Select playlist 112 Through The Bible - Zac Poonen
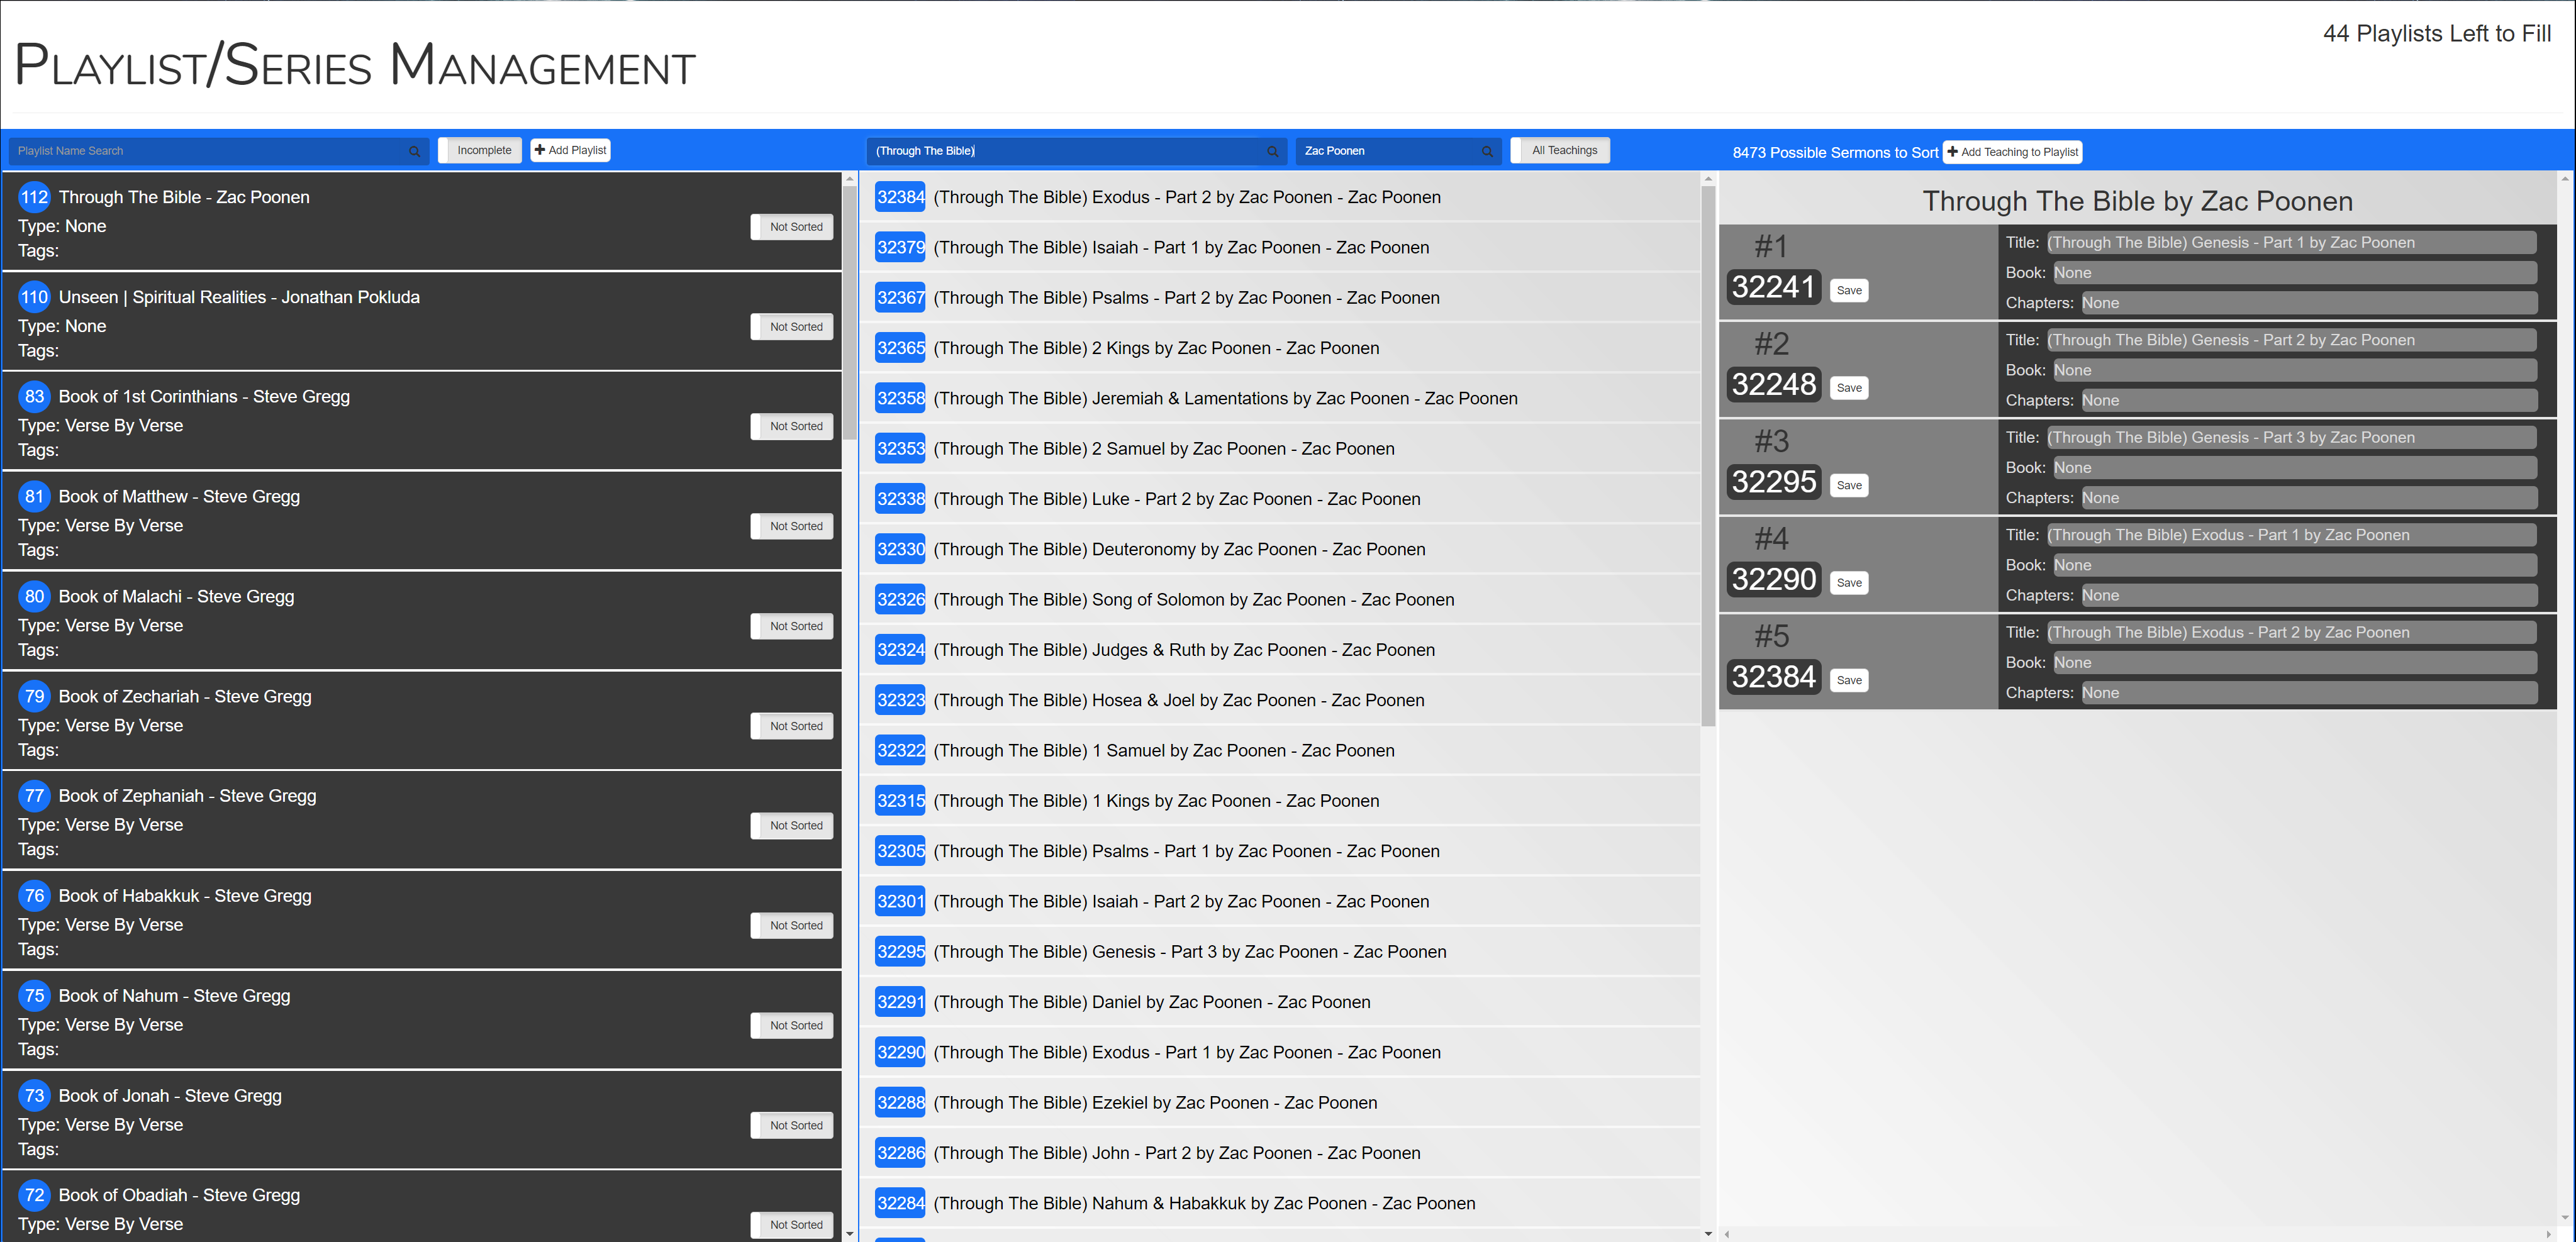Viewport: 2576px width, 1242px height. point(421,222)
